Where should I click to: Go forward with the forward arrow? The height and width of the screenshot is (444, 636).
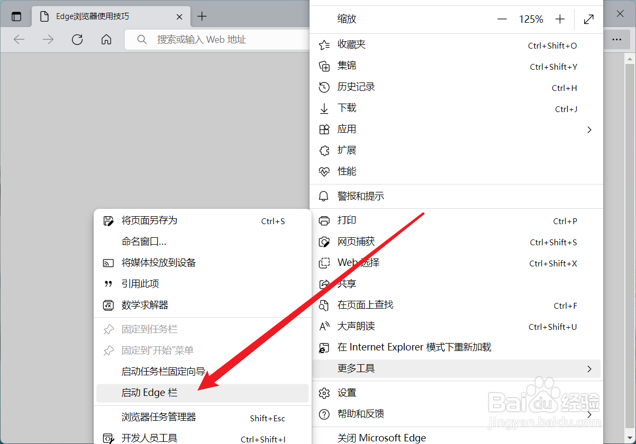(48, 40)
